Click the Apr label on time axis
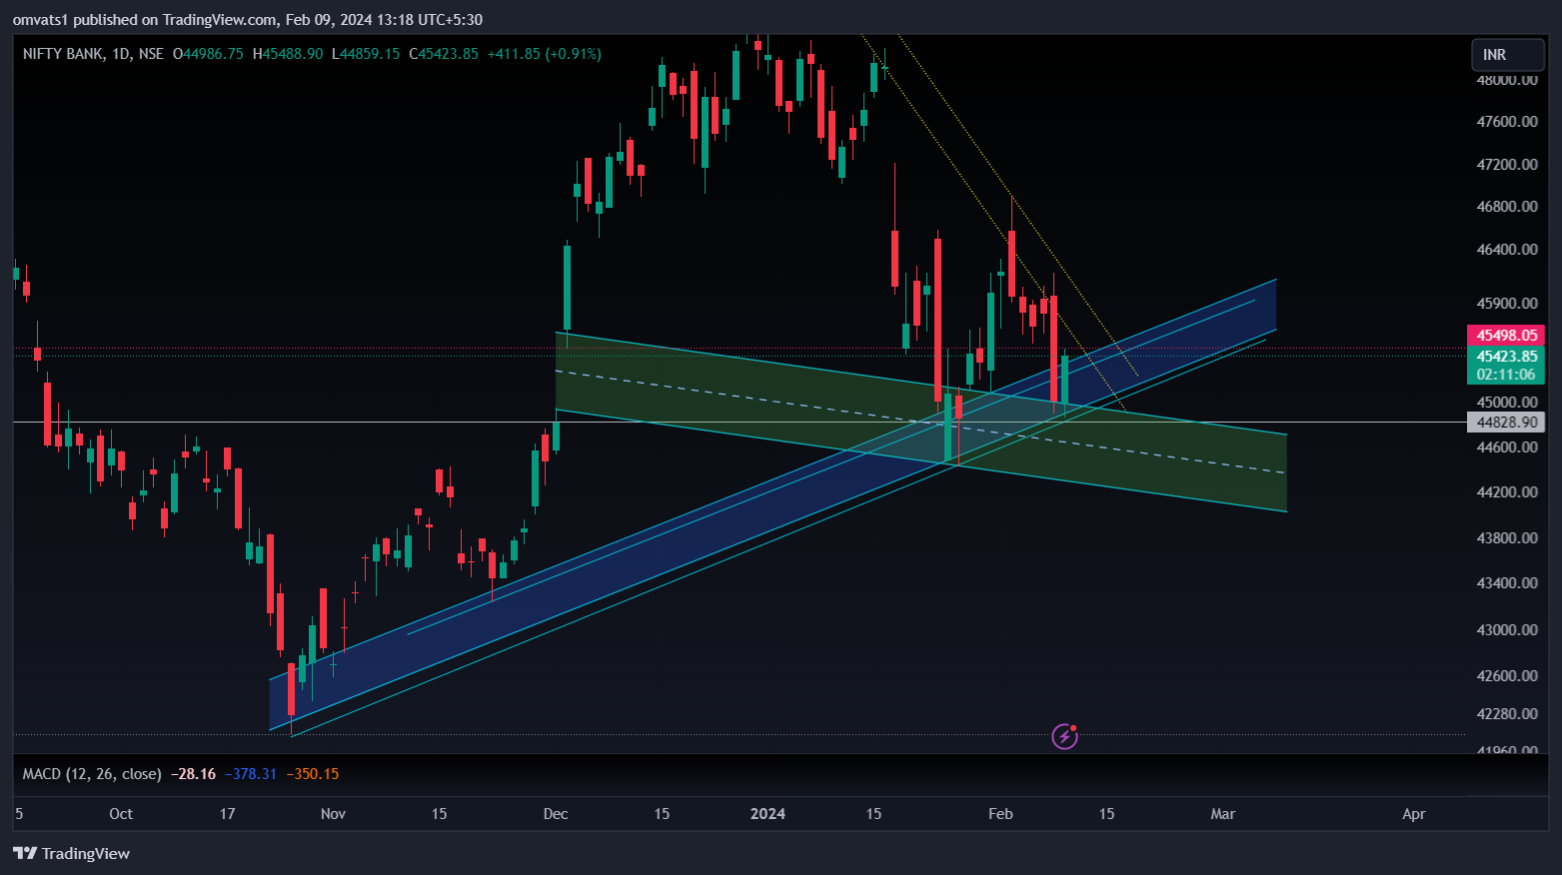This screenshot has height=875, width=1562. (x=1413, y=814)
